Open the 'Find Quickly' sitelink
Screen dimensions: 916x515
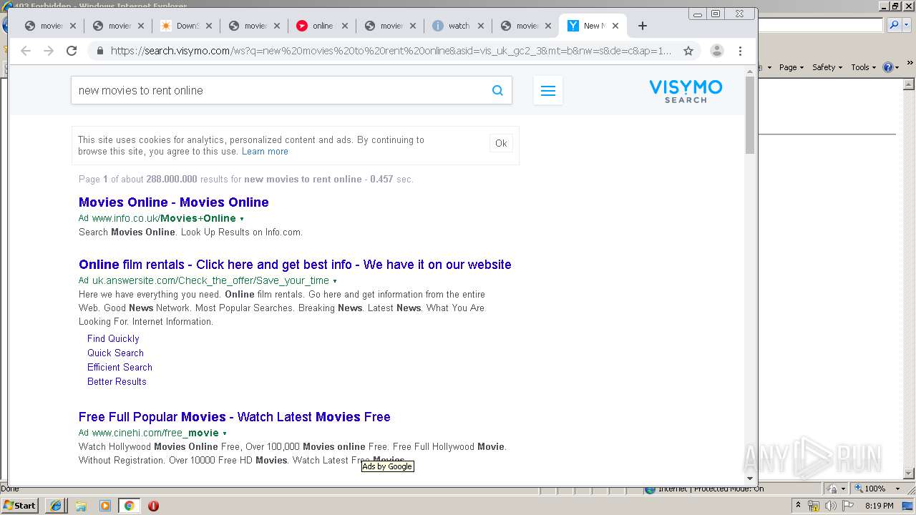[113, 339]
